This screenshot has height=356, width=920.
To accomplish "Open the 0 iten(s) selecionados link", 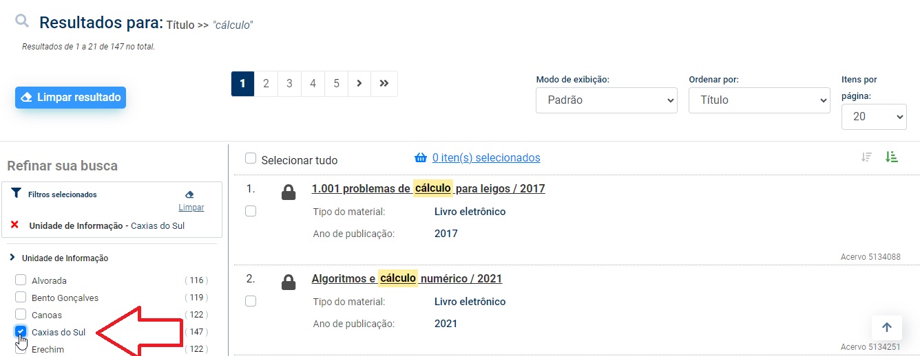I will 485,158.
